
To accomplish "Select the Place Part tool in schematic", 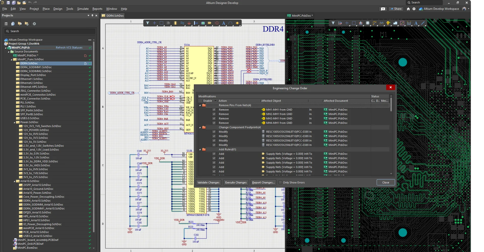I will pyautogui.click(x=175, y=23).
